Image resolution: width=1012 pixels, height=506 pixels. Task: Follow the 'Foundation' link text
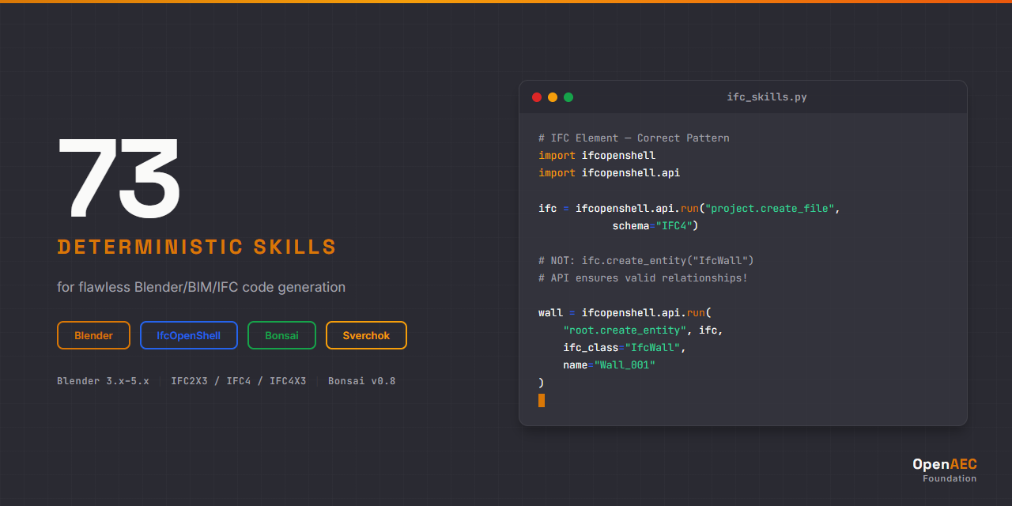pyautogui.click(x=950, y=478)
